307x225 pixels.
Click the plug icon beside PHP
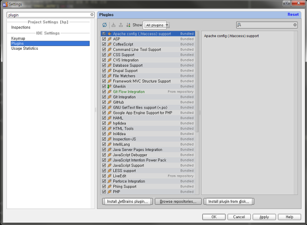[x=110, y=192]
